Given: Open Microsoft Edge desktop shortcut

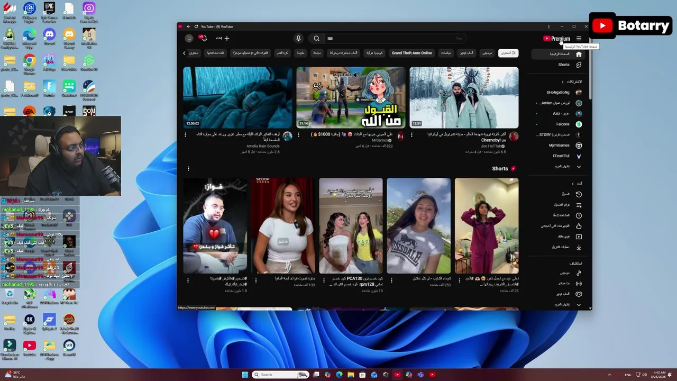Looking at the screenshot, I should pyautogui.click(x=29, y=38).
